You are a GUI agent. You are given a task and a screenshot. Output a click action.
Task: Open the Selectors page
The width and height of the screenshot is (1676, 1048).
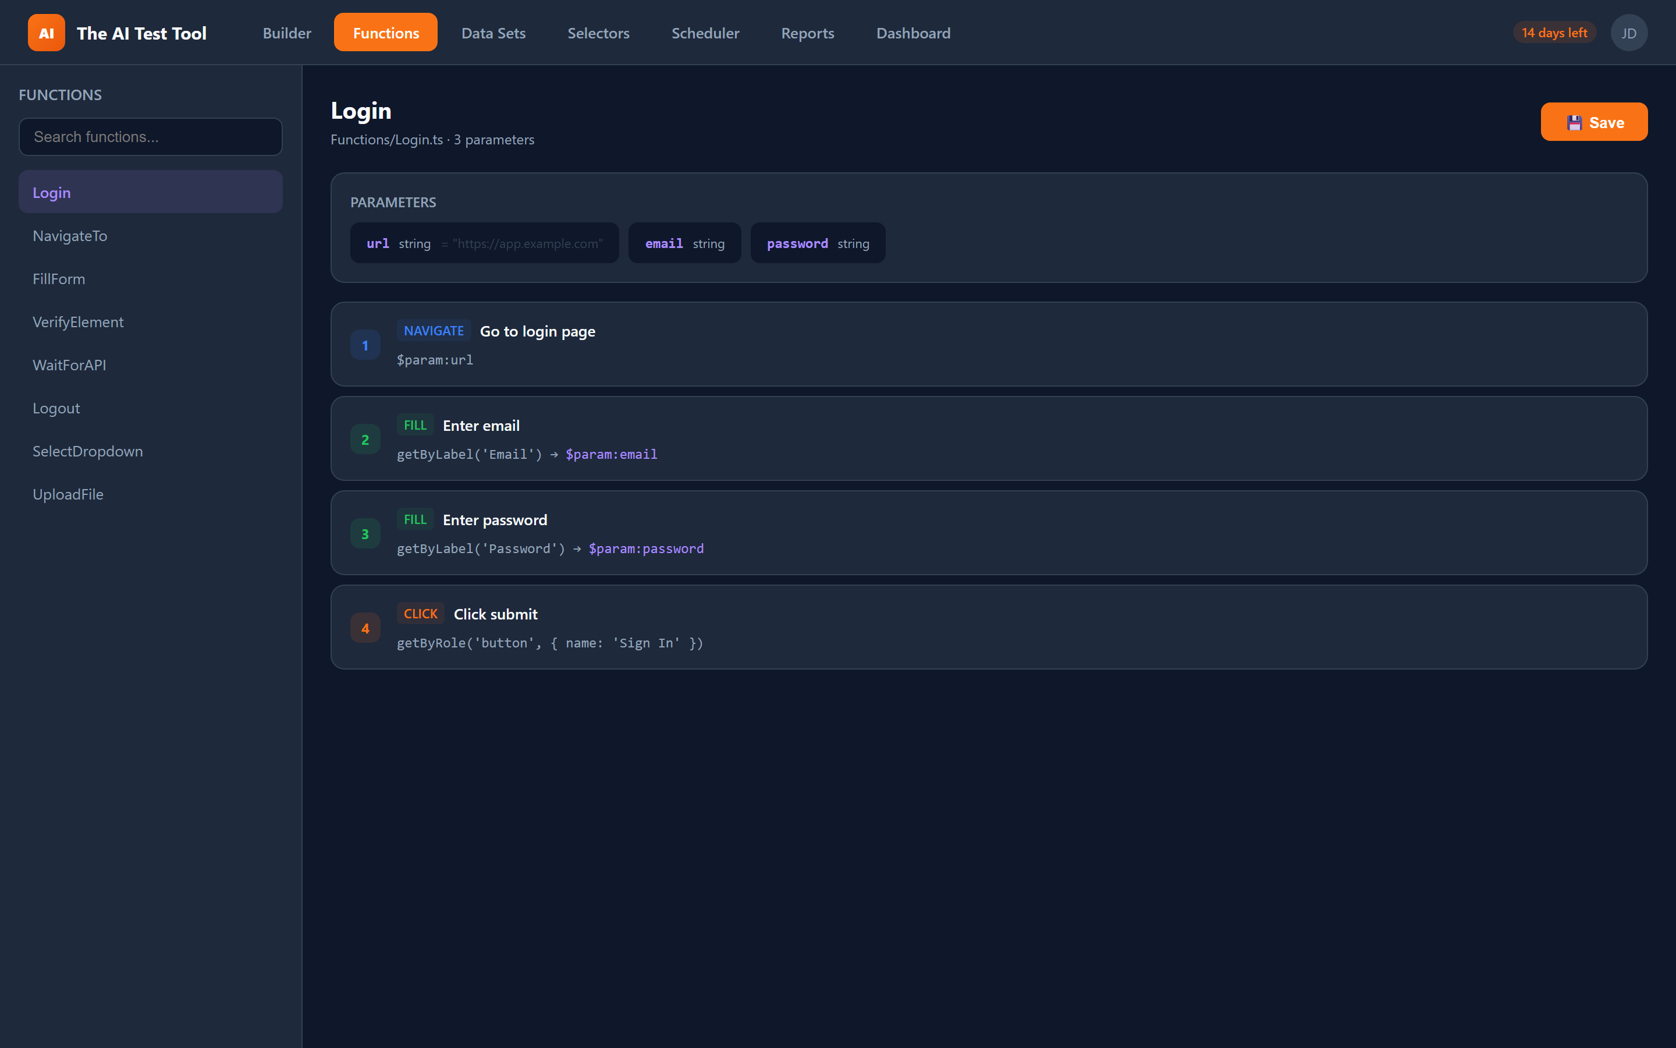(598, 33)
